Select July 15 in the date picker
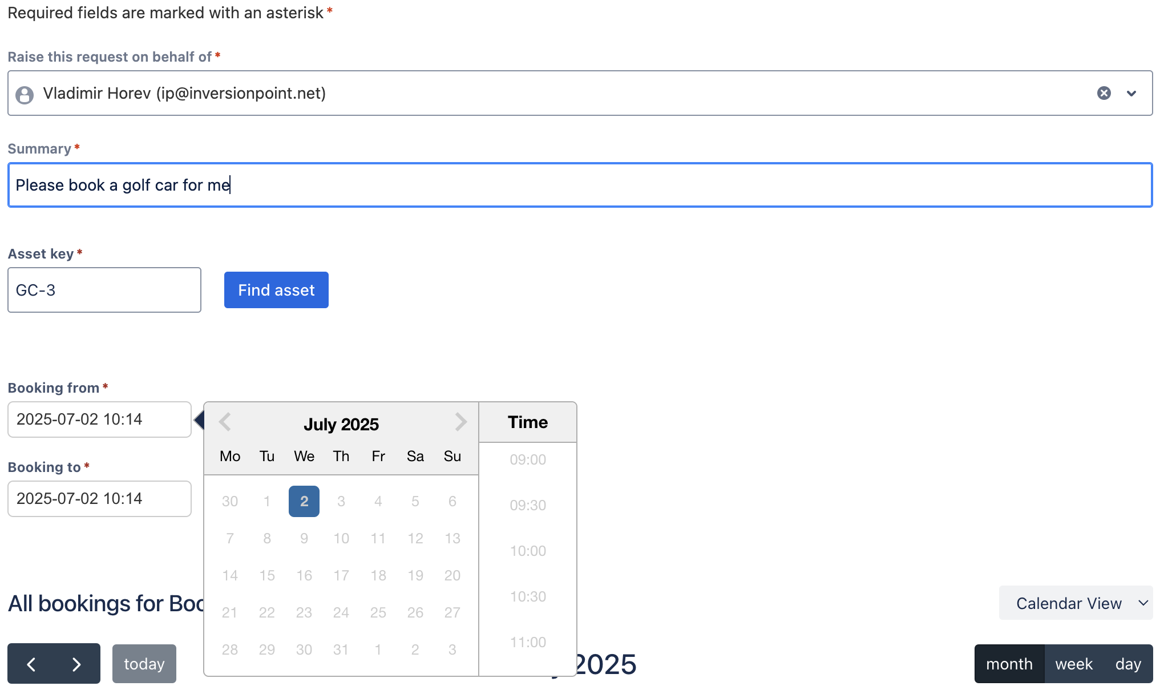This screenshot has height=694, width=1164. click(x=267, y=575)
